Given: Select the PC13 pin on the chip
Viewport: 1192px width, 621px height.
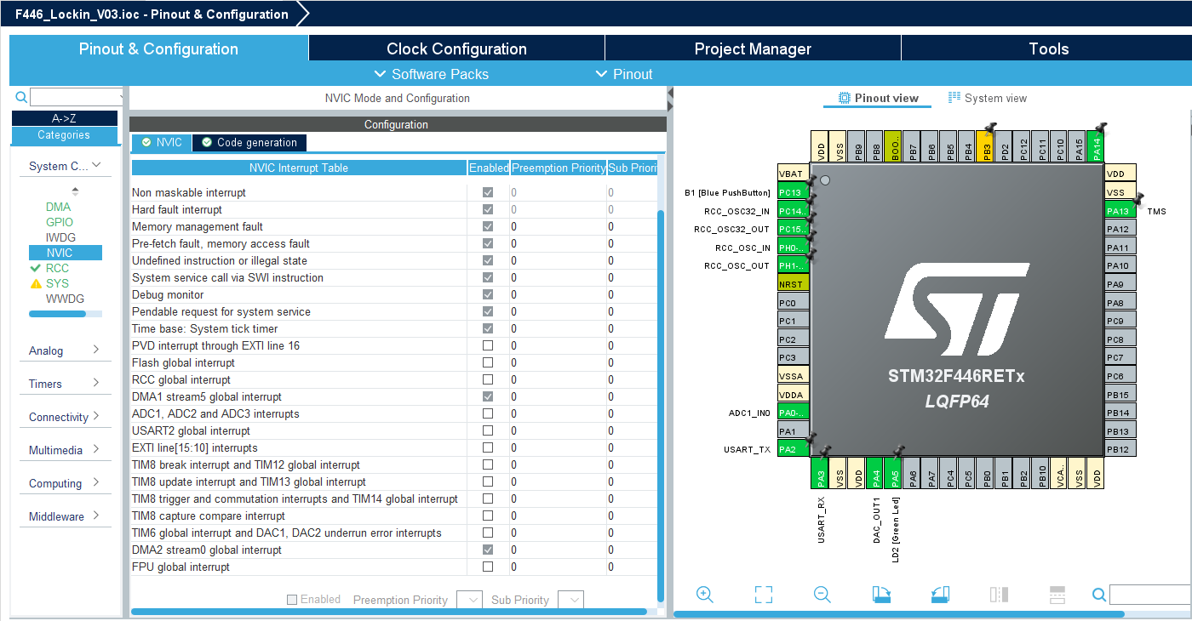Looking at the screenshot, I should pyautogui.click(x=794, y=192).
